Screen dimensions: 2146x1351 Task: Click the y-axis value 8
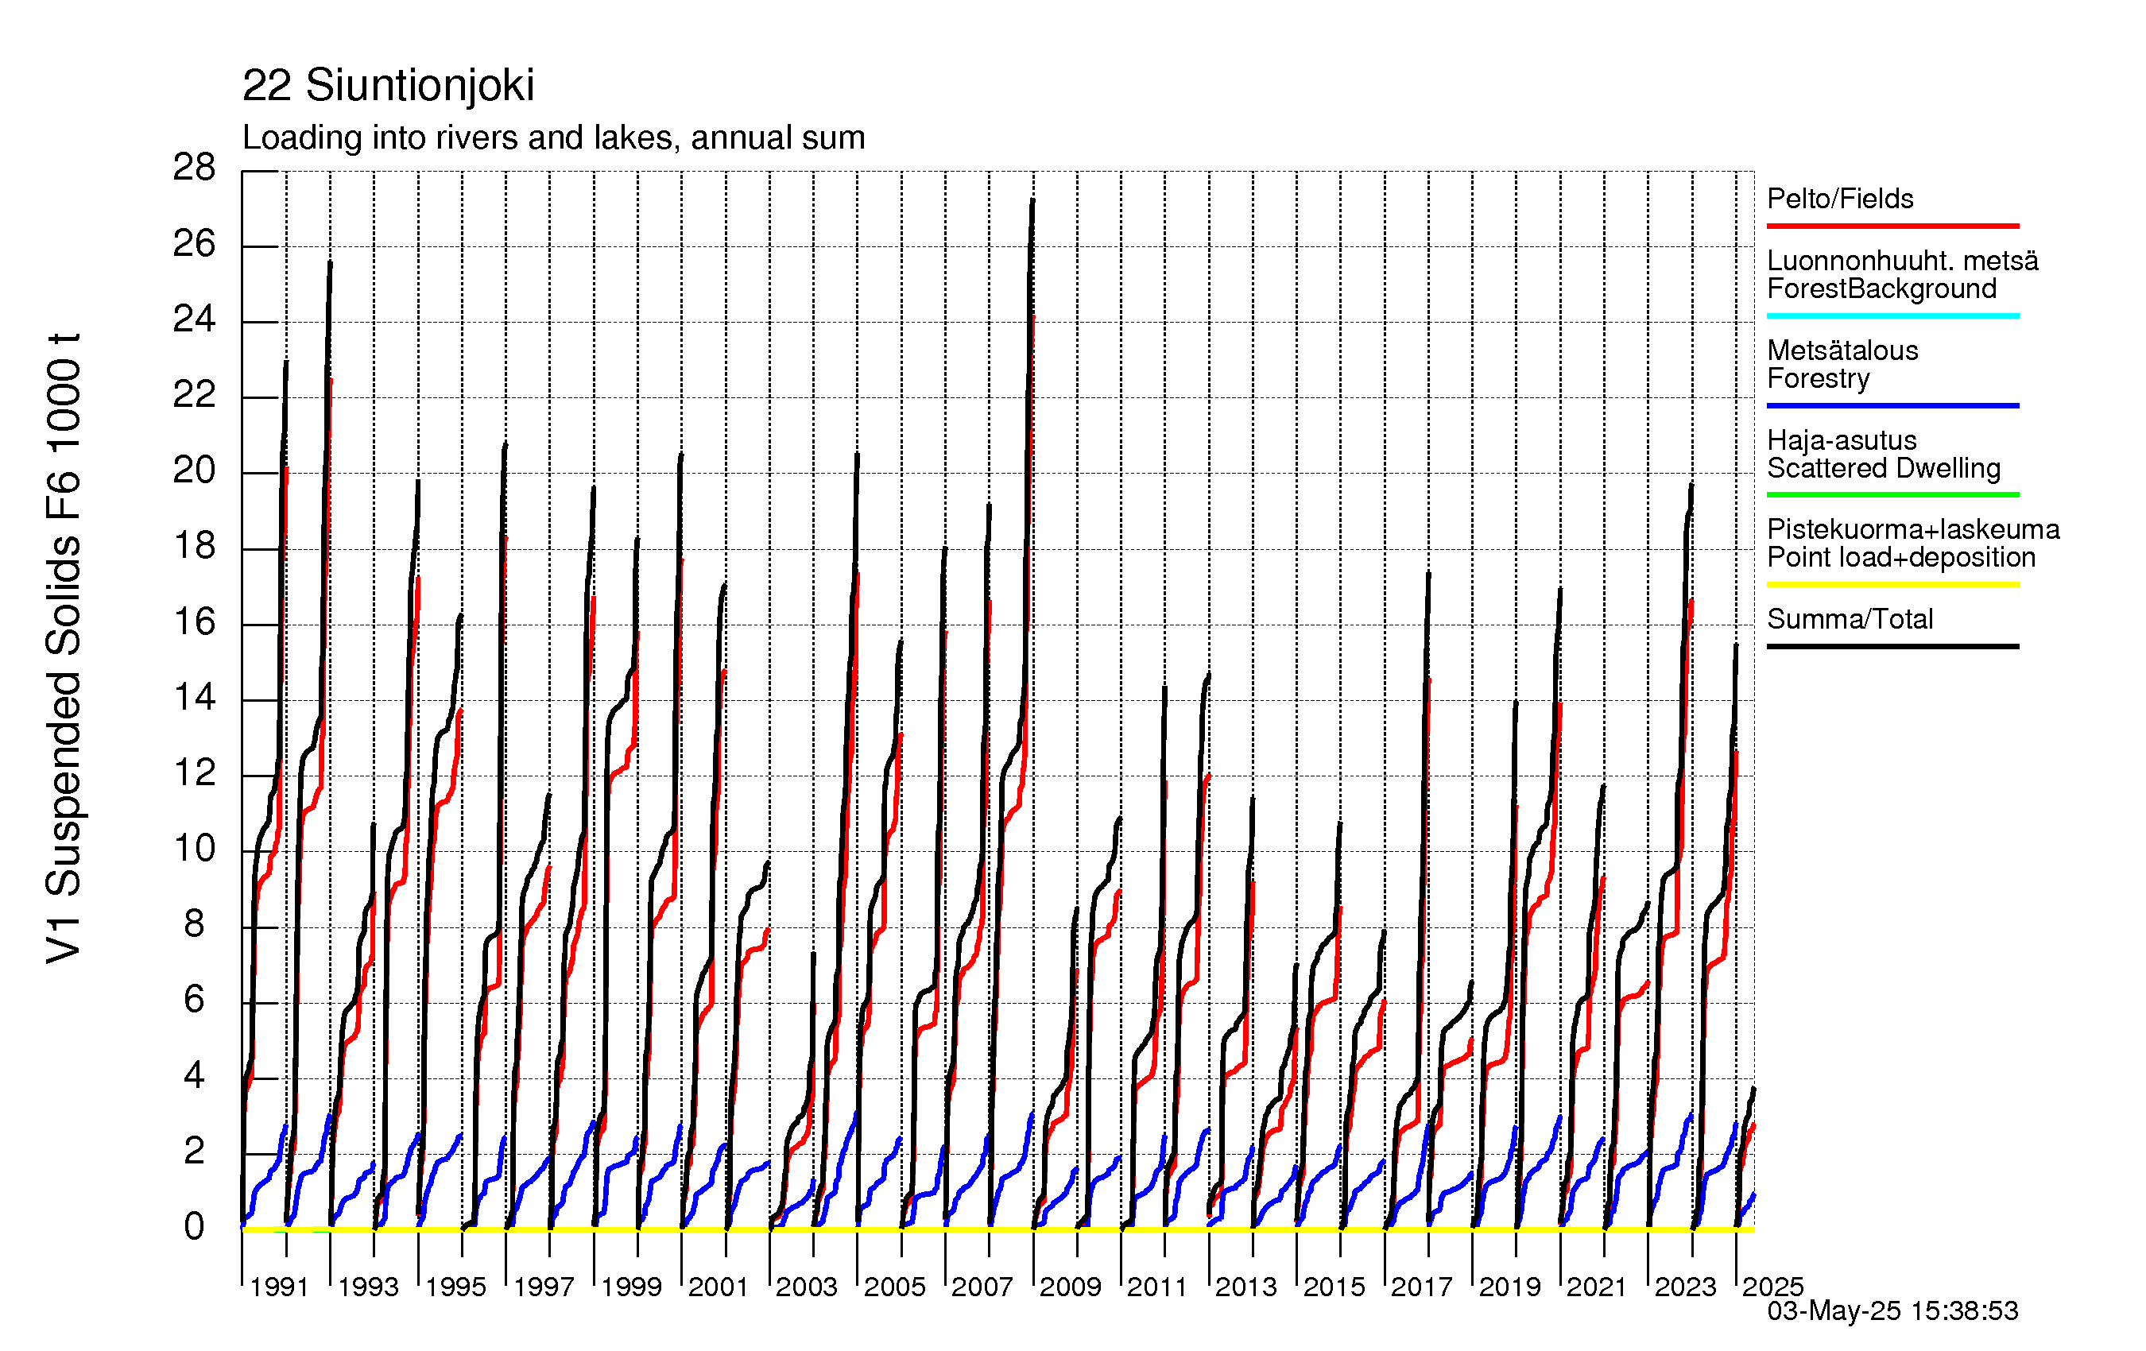194,924
